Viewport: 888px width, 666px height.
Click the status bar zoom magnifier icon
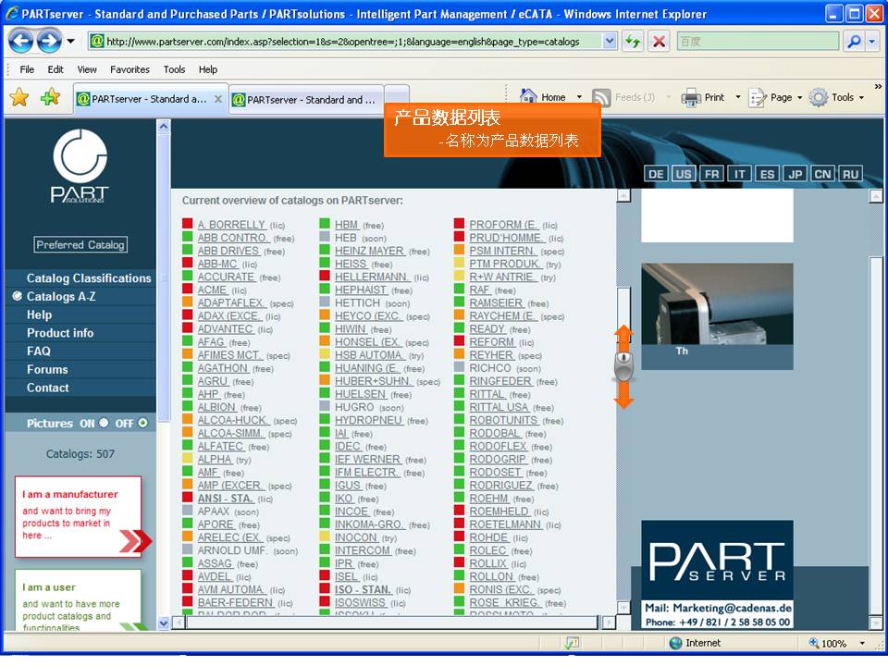coord(814,643)
